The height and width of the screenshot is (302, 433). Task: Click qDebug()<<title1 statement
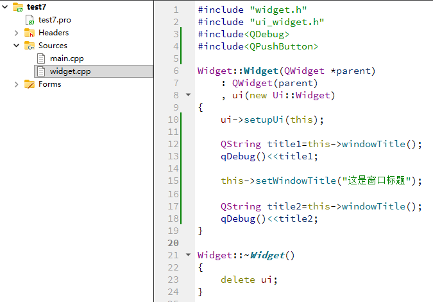point(269,157)
